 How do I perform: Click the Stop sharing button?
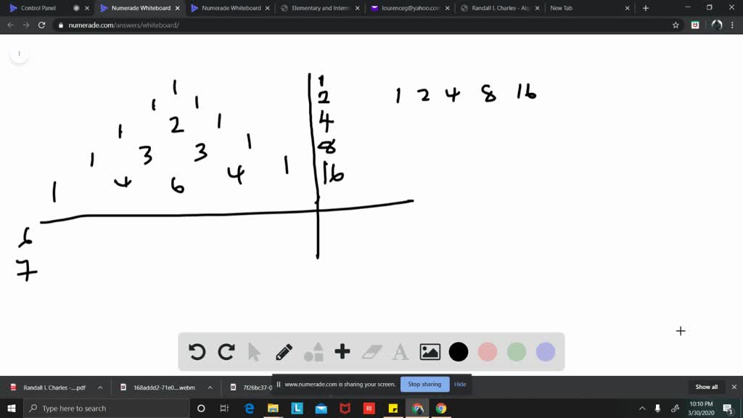point(424,384)
